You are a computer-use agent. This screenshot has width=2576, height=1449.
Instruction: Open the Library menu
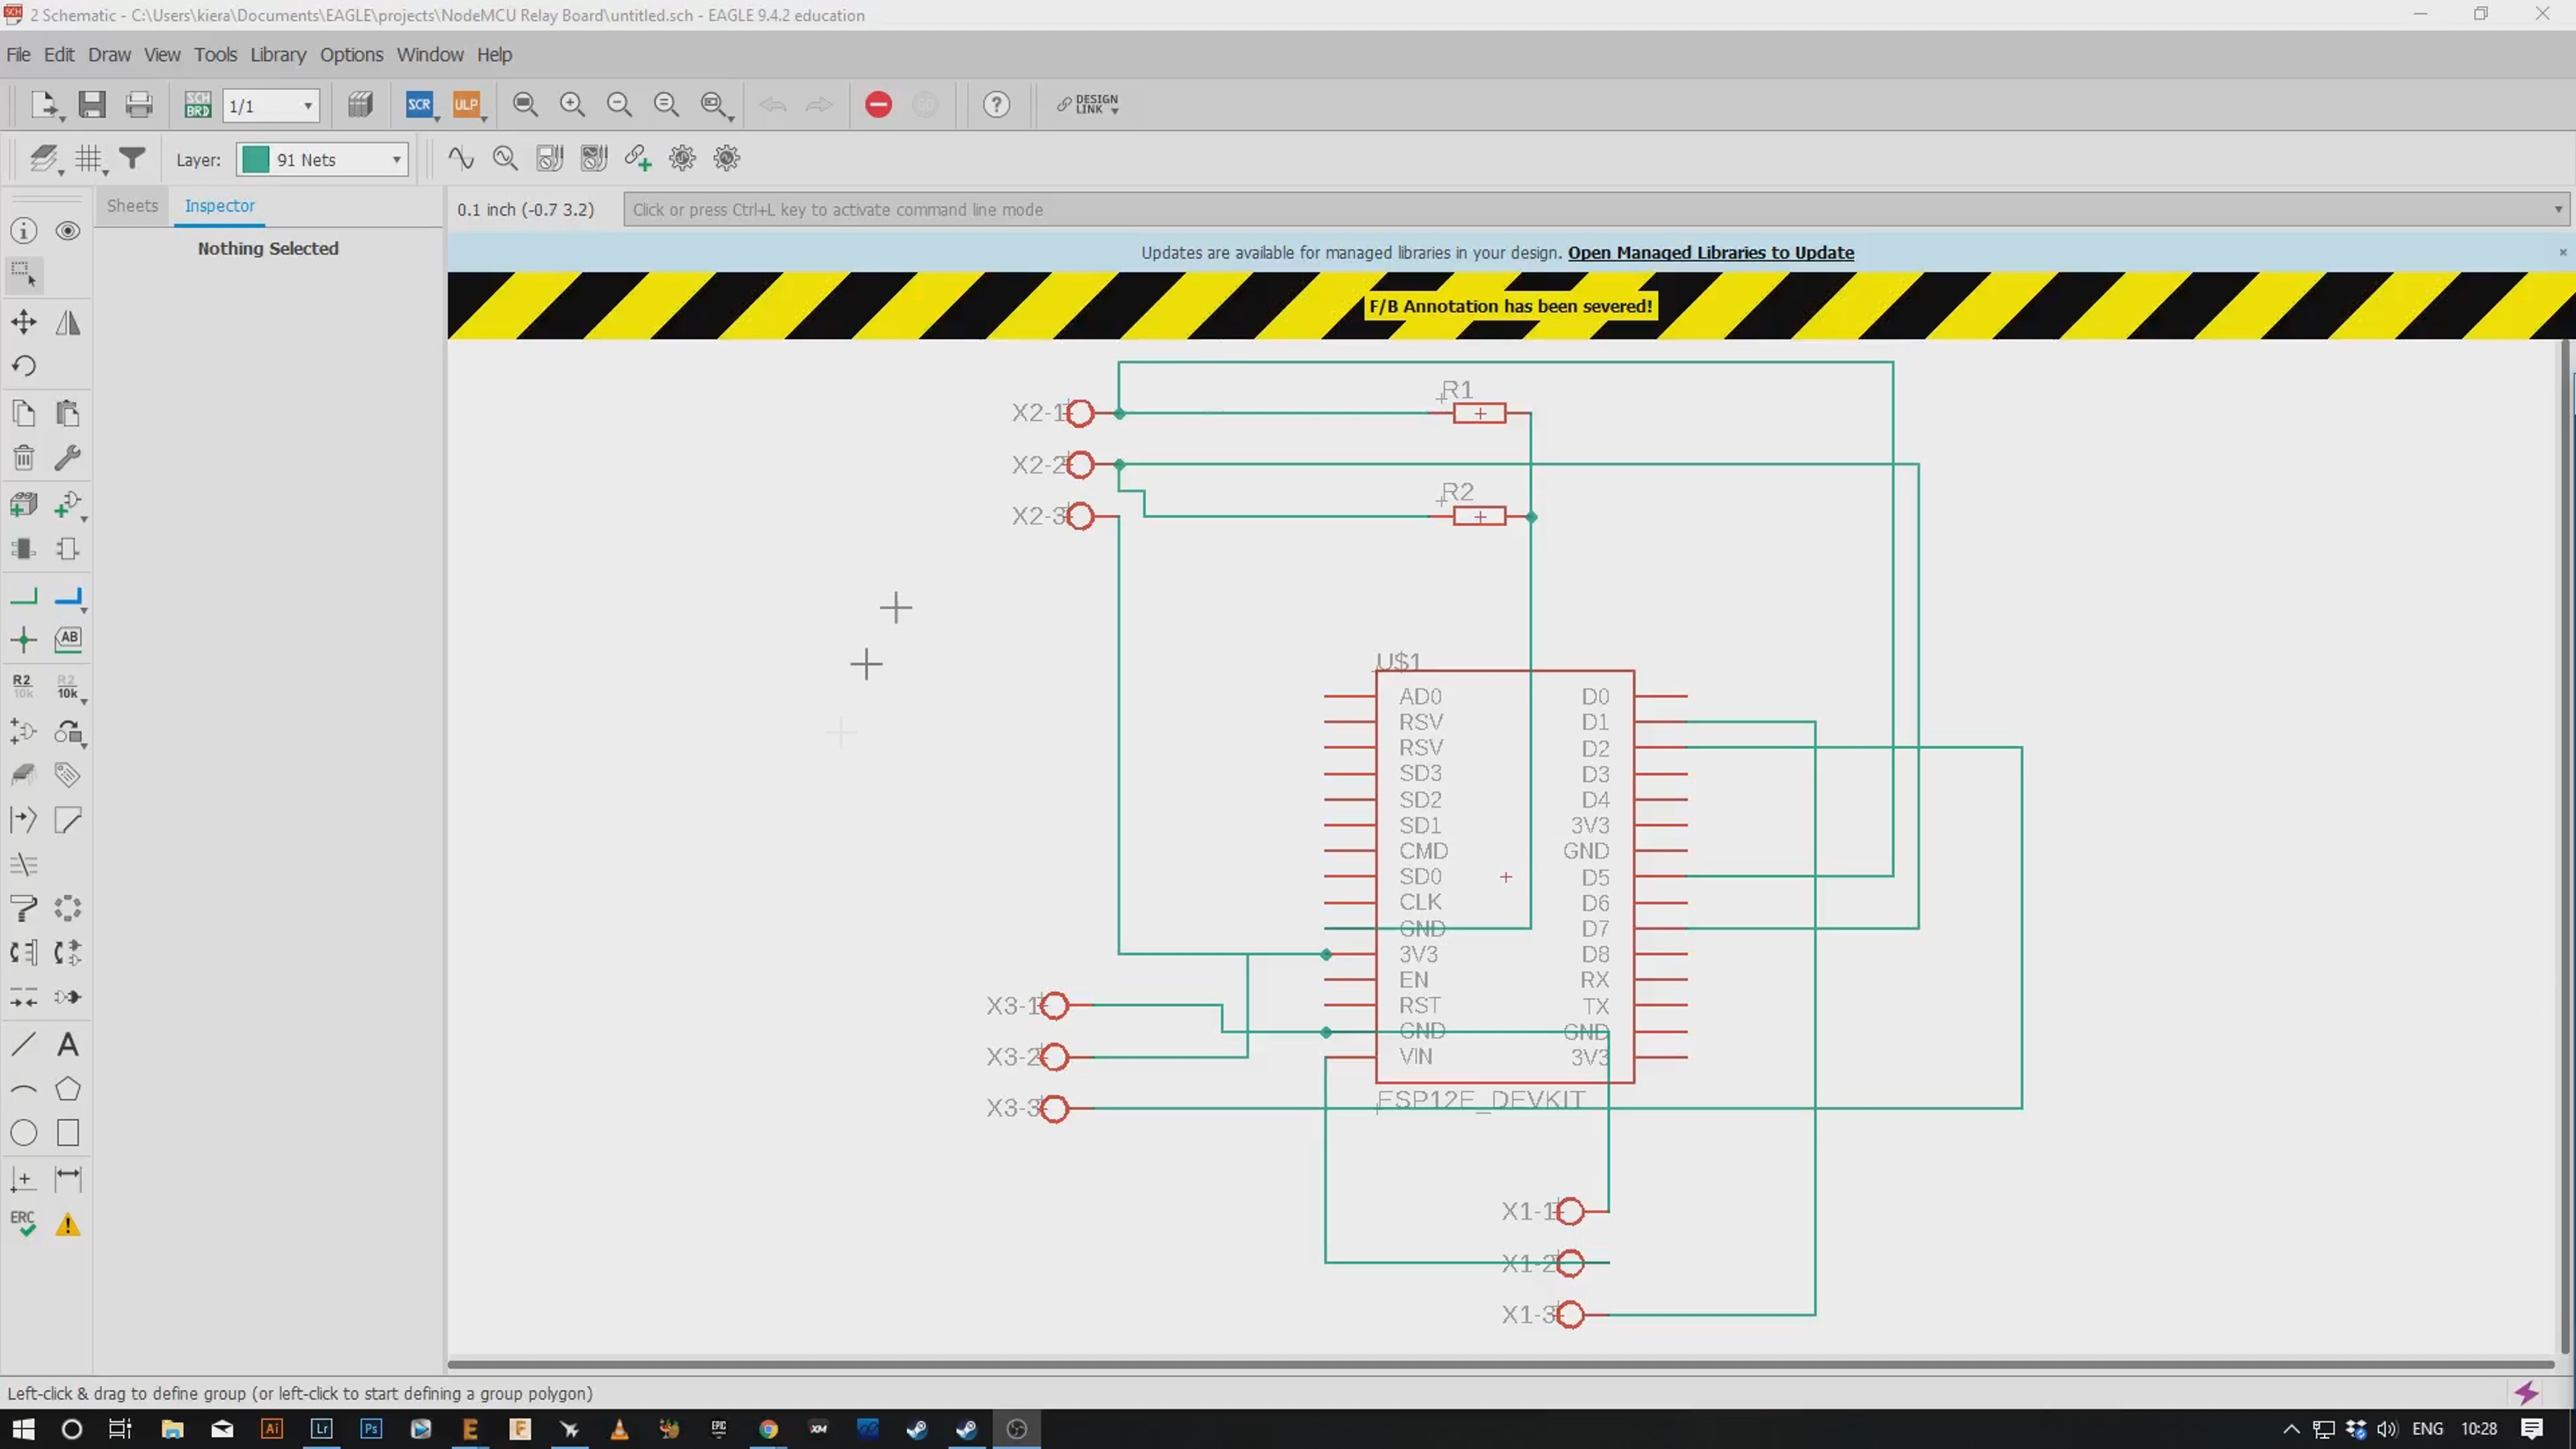pyautogui.click(x=278, y=55)
